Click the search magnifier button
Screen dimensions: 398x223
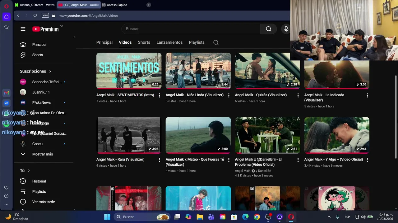click(269, 29)
